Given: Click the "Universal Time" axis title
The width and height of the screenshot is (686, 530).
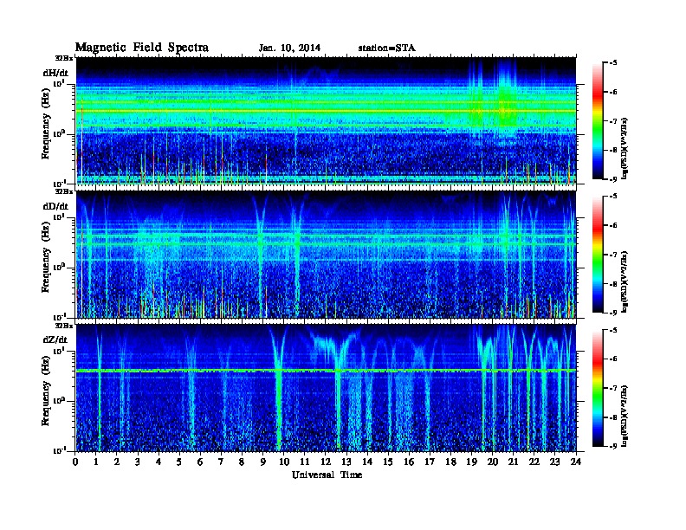Looking at the screenshot, I should pyautogui.click(x=327, y=475).
